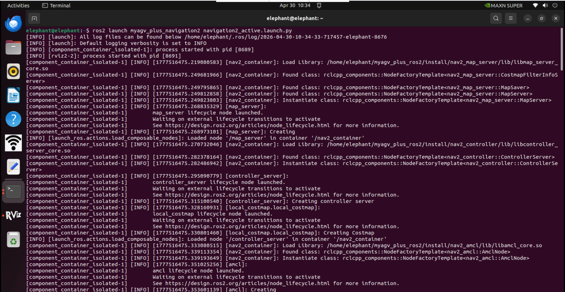
Task: Click the ros2 launch command line text
Action: [x=192, y=30]
